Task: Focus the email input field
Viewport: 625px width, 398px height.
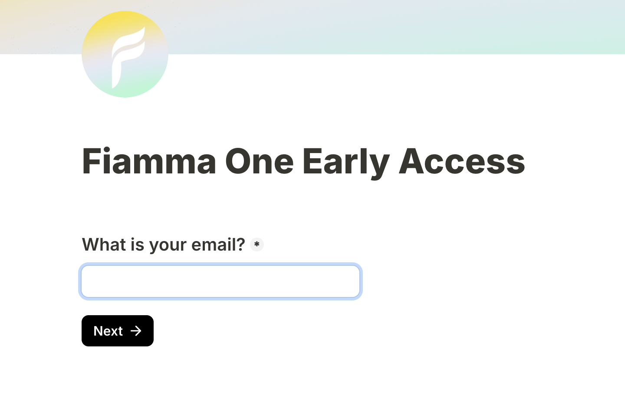Action: [x=220, y=281]
